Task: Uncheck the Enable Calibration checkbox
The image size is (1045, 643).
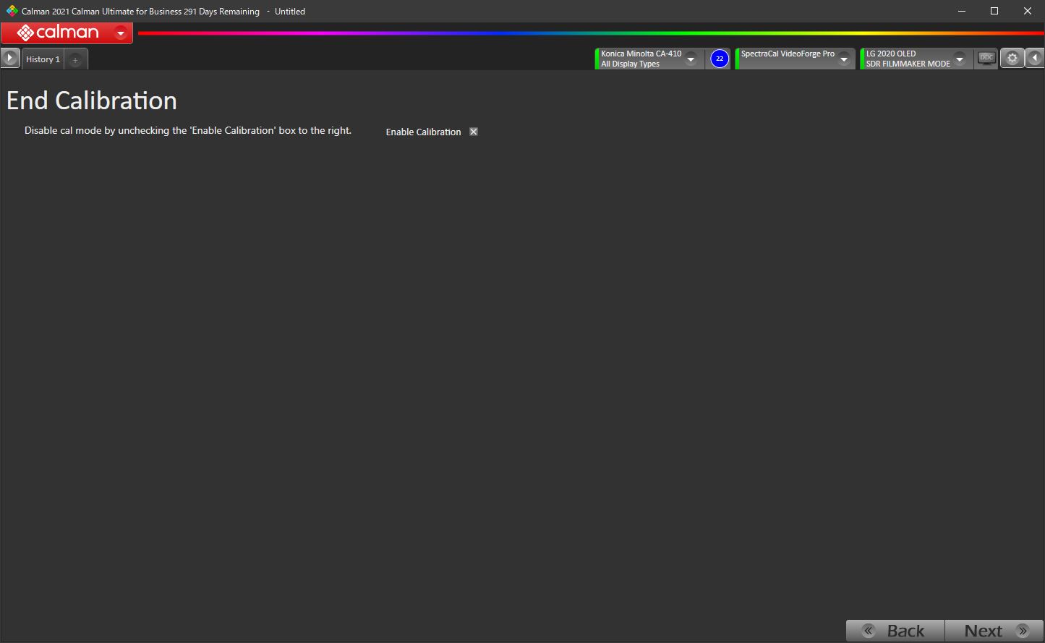Action: (474, 132)
